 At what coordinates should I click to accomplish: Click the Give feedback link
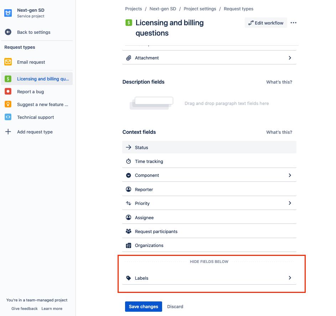tap(25, 309)
